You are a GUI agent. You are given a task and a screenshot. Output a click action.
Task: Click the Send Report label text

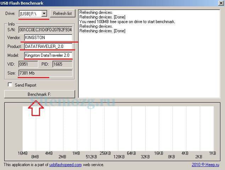click(26, 85)
